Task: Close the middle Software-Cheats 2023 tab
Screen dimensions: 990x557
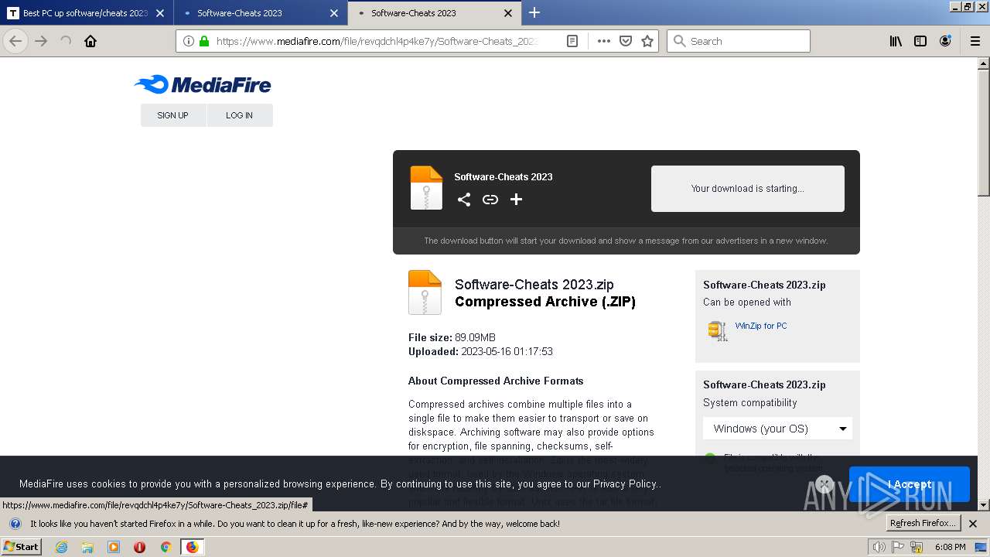Action: point(334,13)
